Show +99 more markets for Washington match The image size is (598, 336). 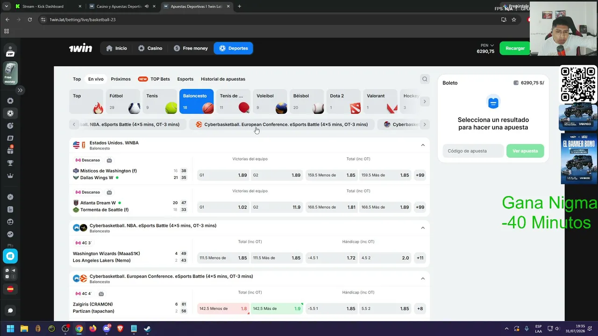coord(420,175)
